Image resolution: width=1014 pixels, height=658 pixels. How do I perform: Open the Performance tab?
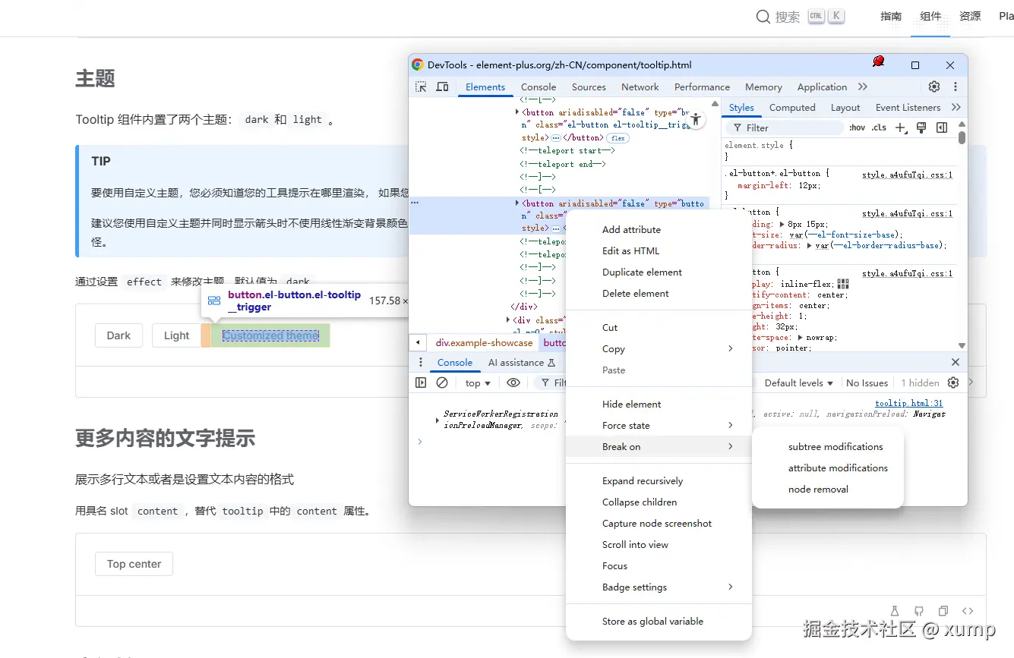pos(702,87)
